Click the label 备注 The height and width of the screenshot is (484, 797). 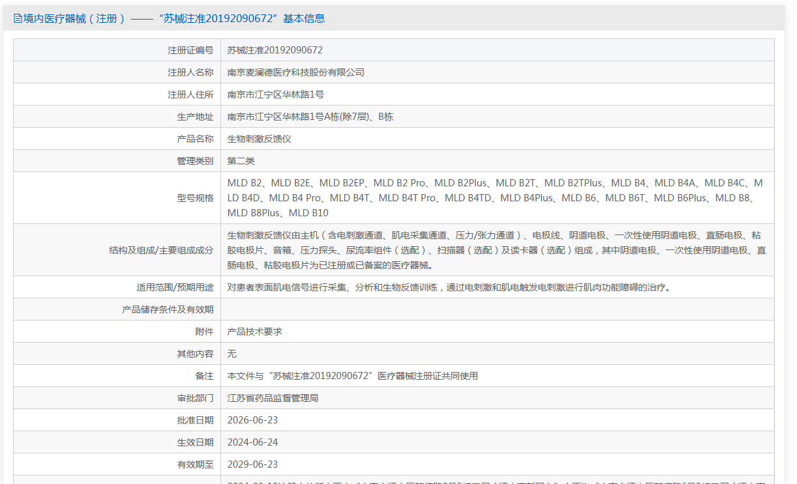click(204, 376)
